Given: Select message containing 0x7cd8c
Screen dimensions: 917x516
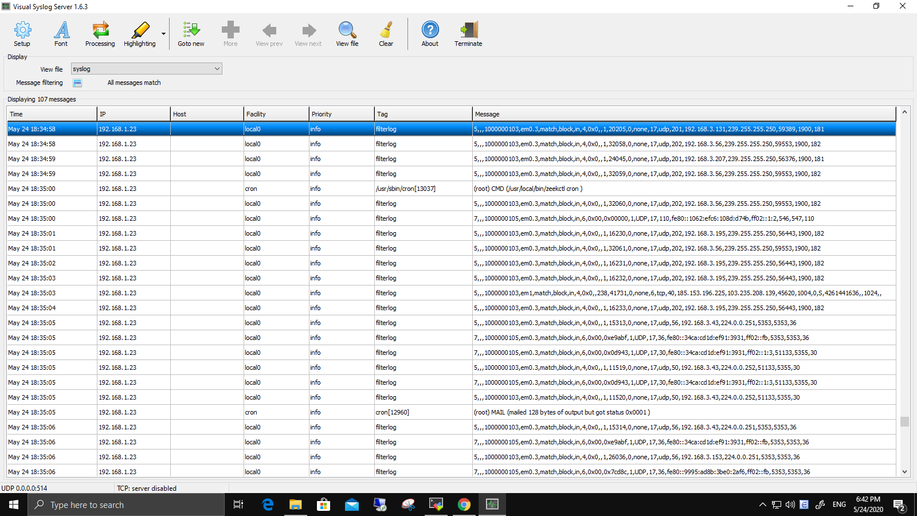Looking at the screenshot, I should (x=642, y=472).
